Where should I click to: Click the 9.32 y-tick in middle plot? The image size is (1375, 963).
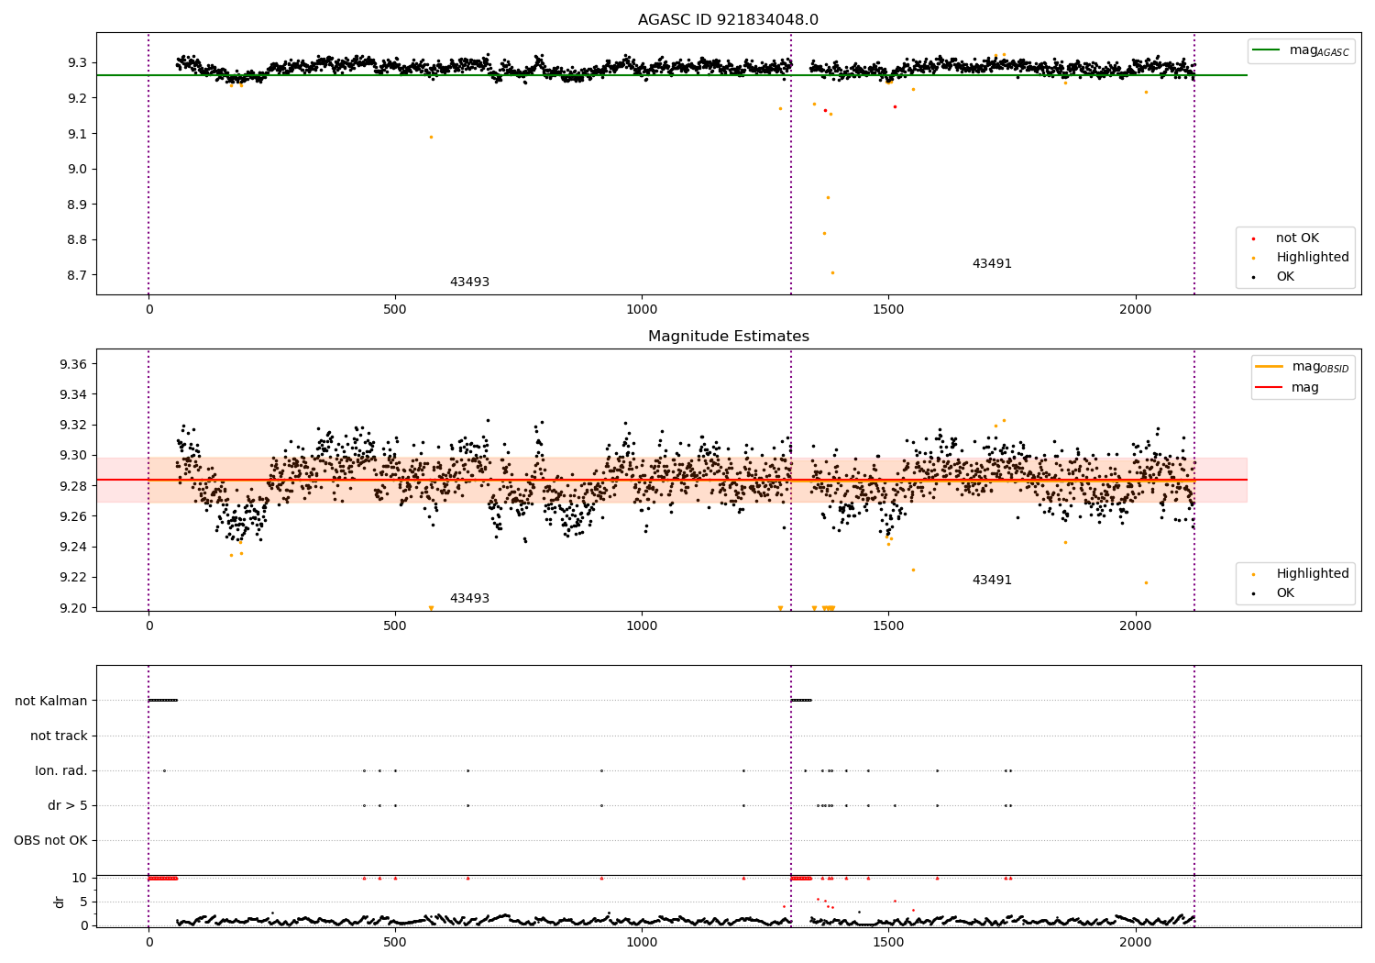(73, 425)
